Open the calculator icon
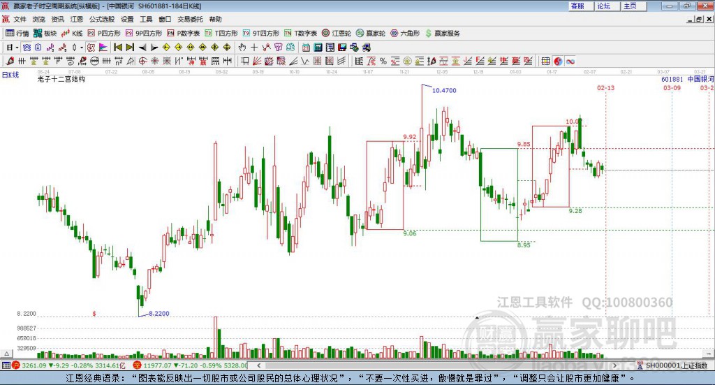This screenshot has width=715, height=385. pyautogui.click(x=318, y=48)
